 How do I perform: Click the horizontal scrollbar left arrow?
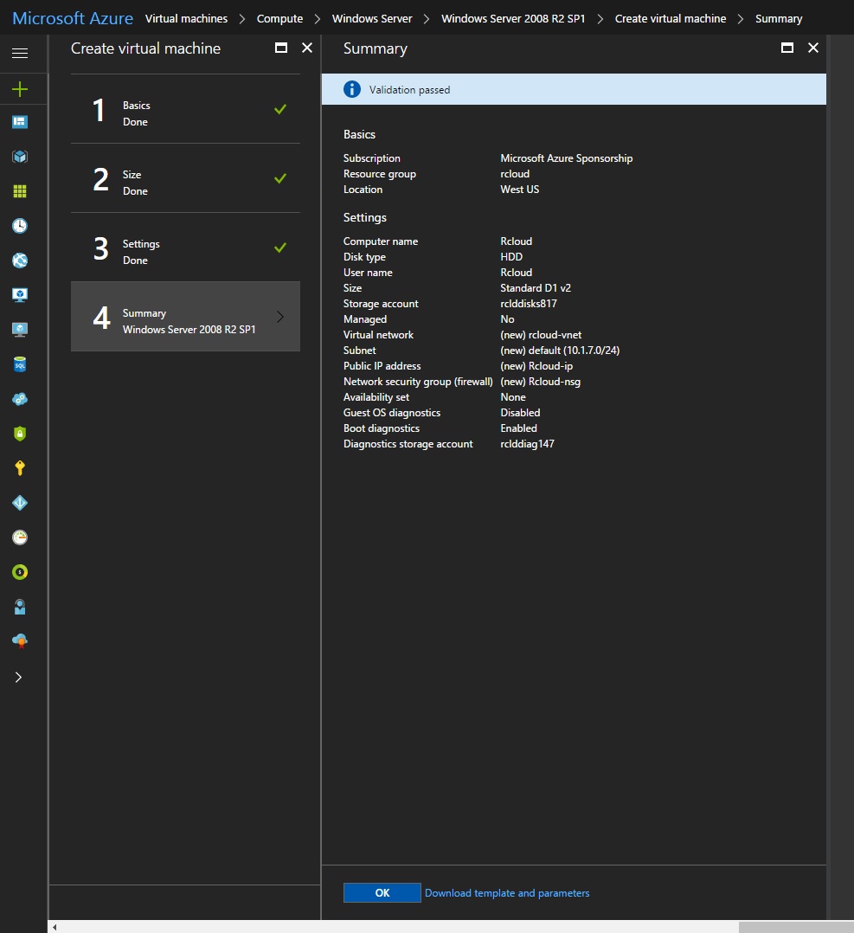[55, 927]
